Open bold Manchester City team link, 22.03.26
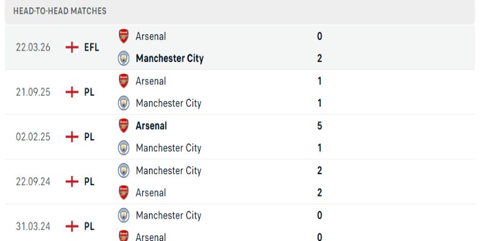483x241 pixels. point(170,58)
